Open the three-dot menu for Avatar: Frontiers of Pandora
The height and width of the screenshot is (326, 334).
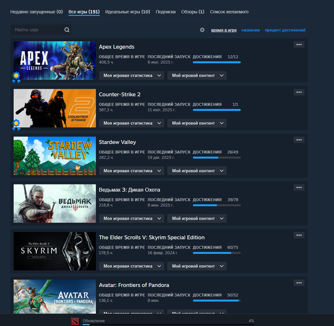click(x=299, y=283)
